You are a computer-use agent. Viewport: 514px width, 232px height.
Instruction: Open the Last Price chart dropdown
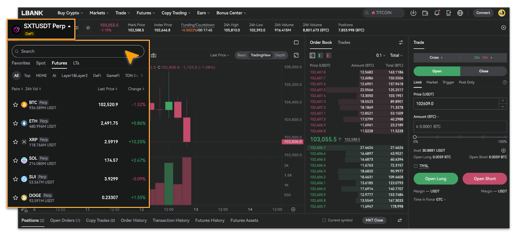(220, 55)
